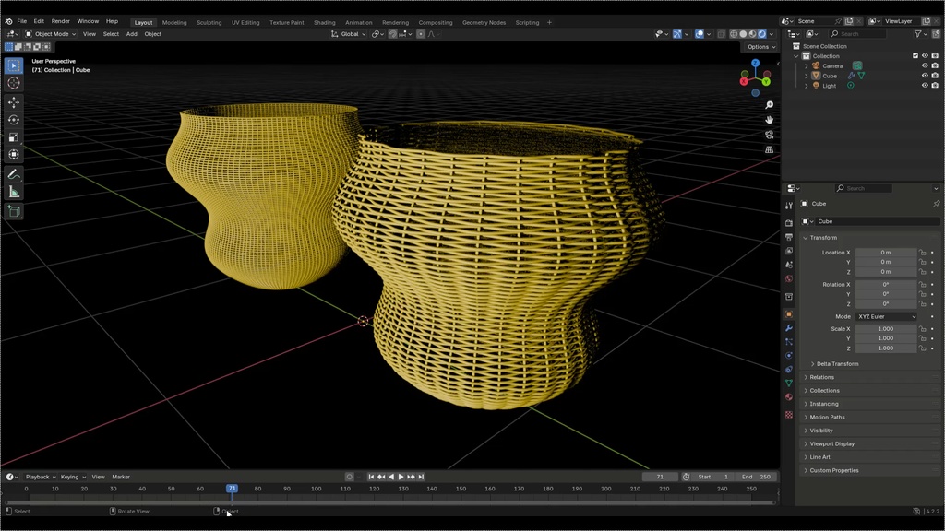Switch perspective/orthographic grid icon

769,149
